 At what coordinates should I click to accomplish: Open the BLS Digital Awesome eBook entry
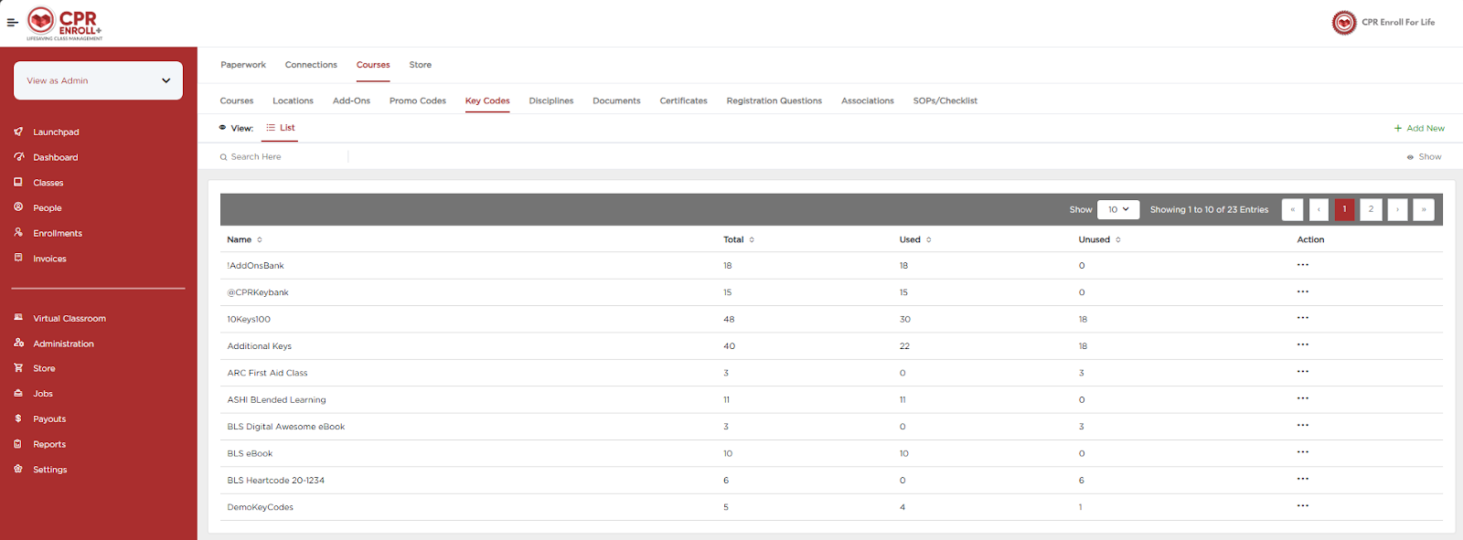point(286,427)
